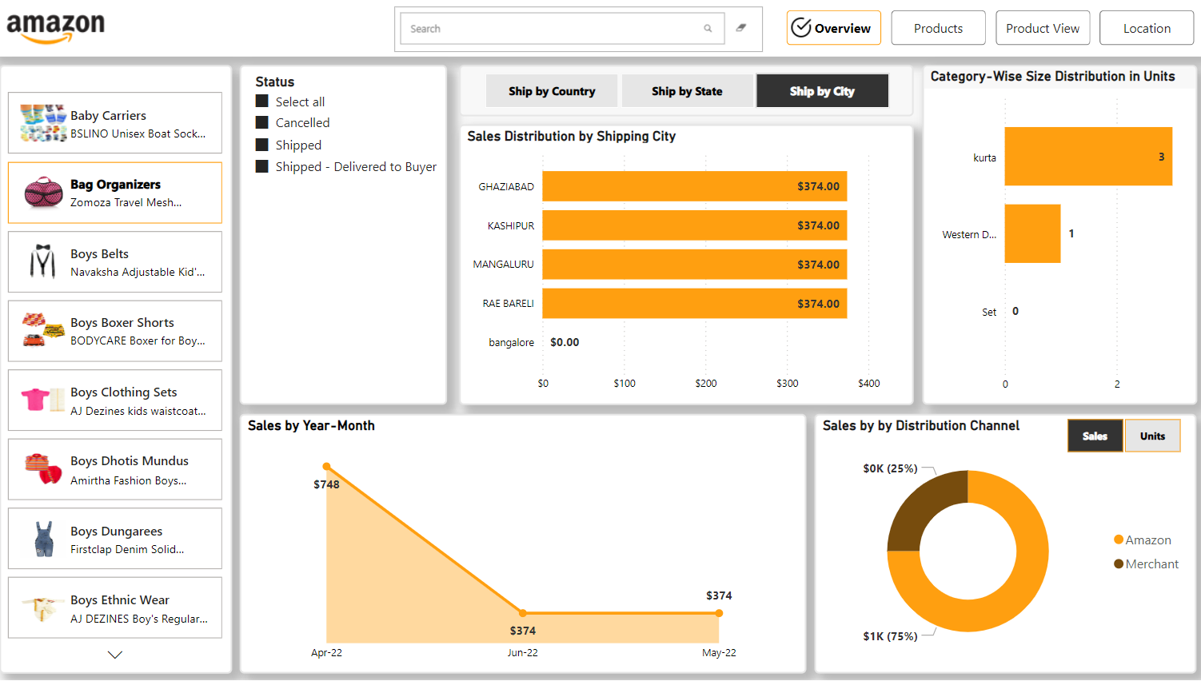Select the Baby Carriers product card
Screen dimensions: 1201x681
coord(115,123)
